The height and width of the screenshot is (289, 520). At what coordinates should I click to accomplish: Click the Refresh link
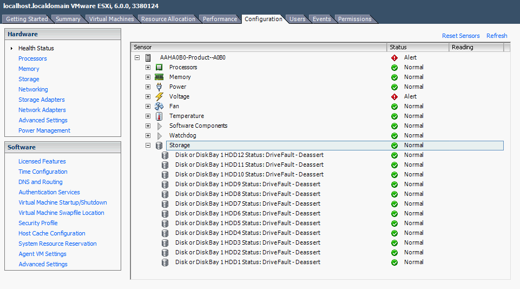coord(497,36)
